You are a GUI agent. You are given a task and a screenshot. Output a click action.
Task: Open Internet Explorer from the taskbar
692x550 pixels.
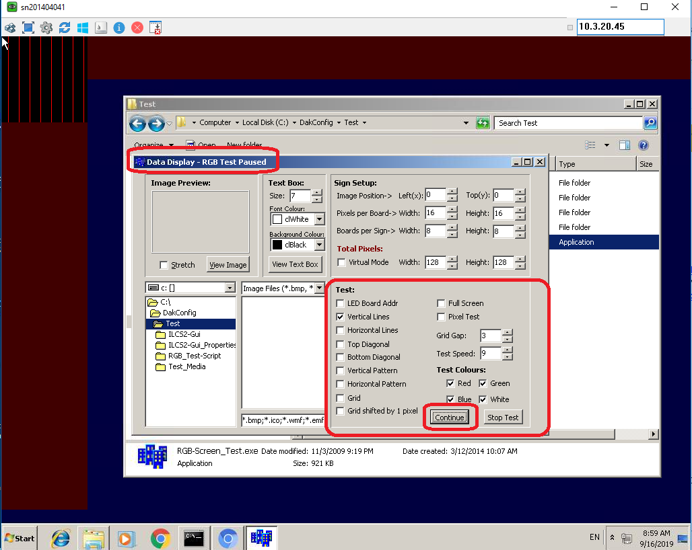[61, 538]
